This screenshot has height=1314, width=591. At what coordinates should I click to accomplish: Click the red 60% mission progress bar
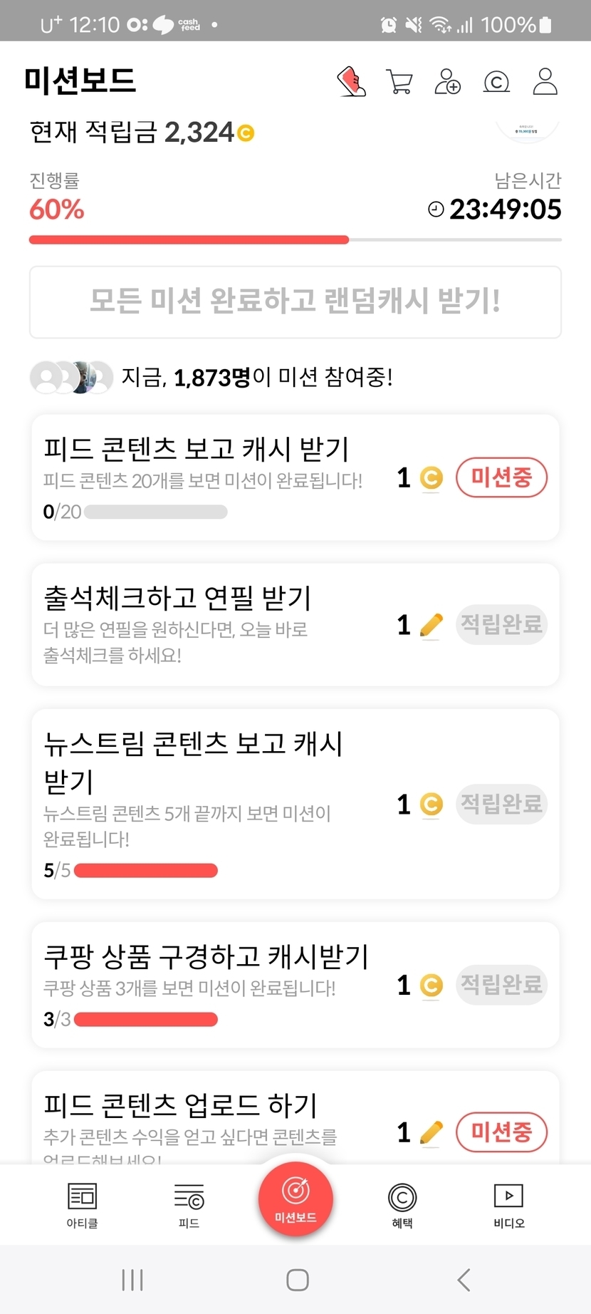(189, 240)
